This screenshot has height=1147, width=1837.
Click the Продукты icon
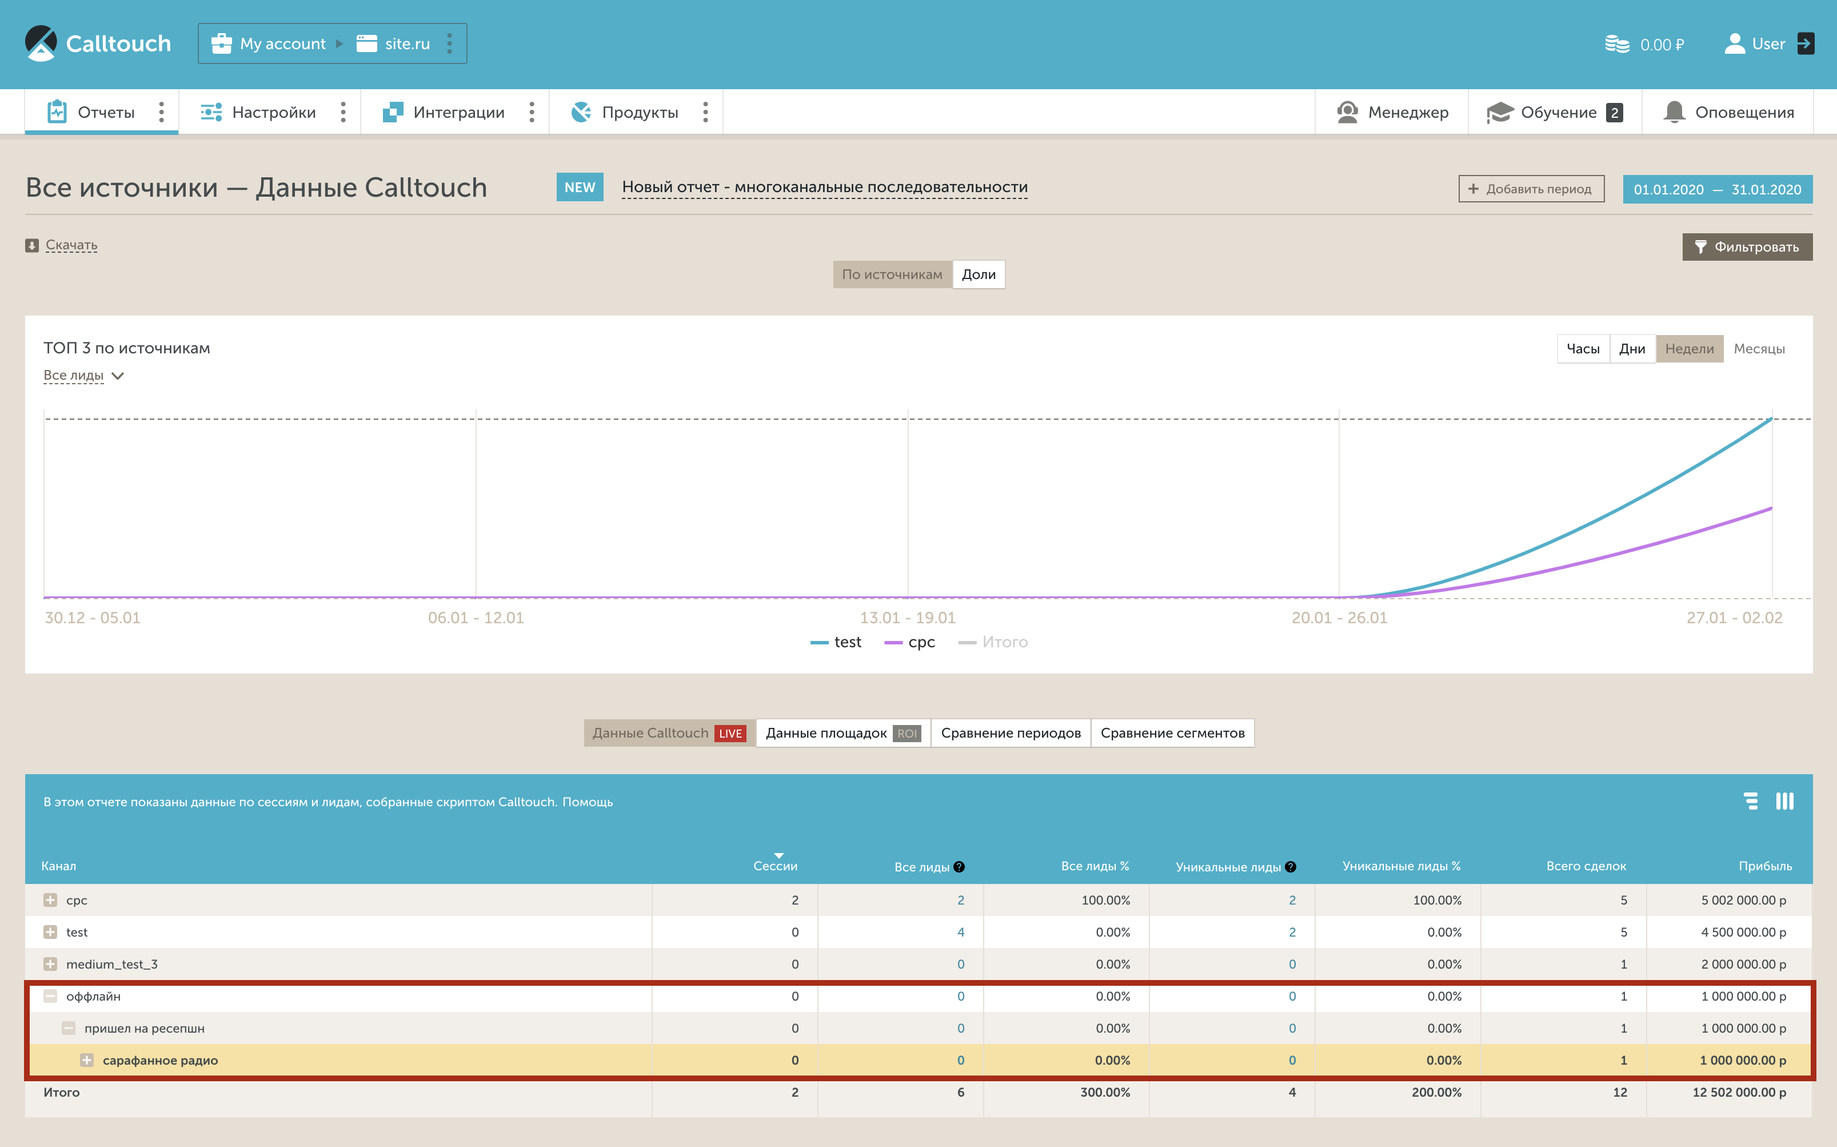(581, 112)
